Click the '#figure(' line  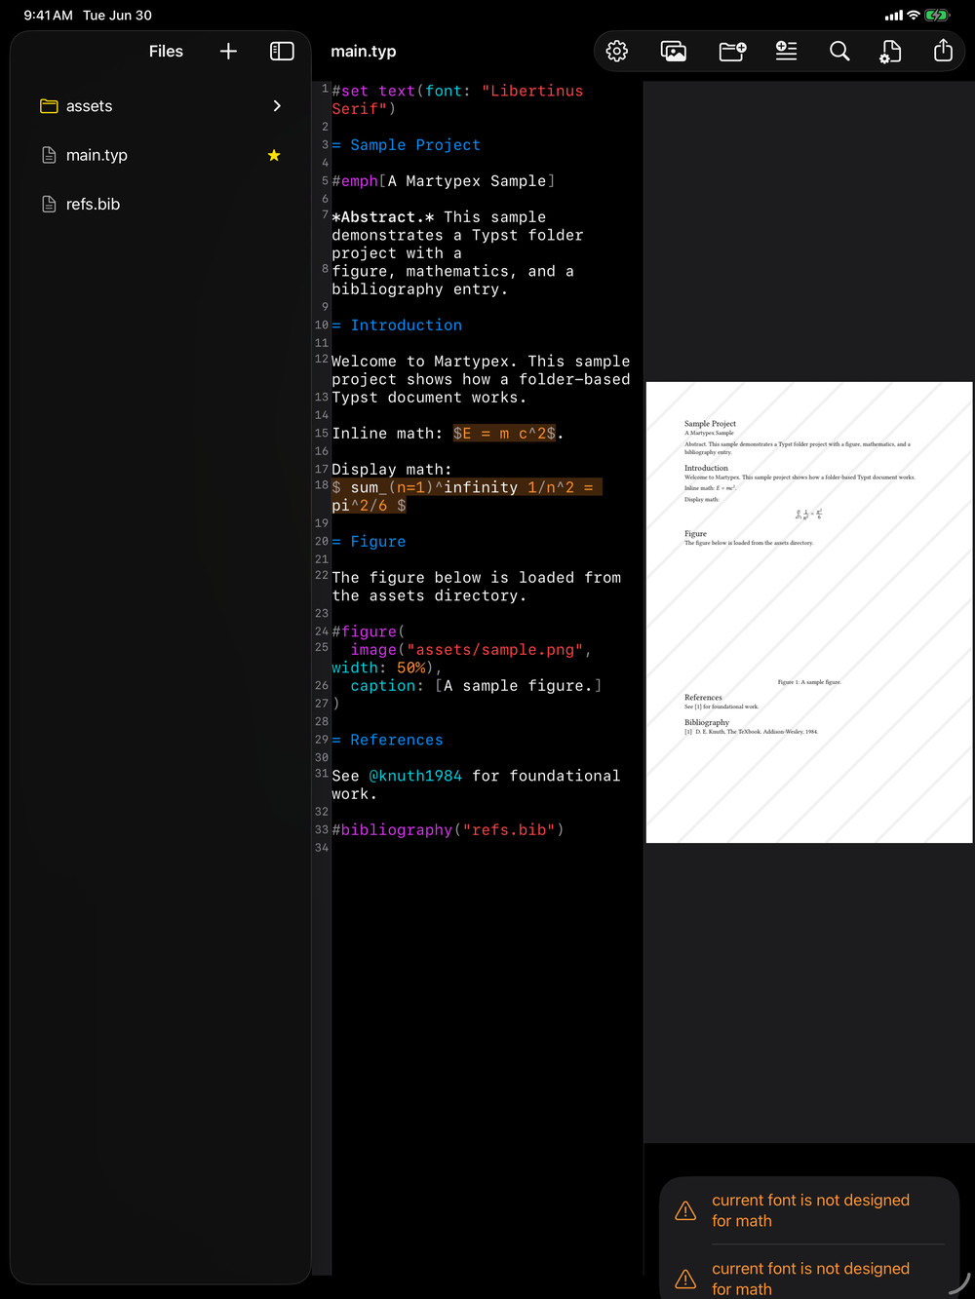coord(369,631)
